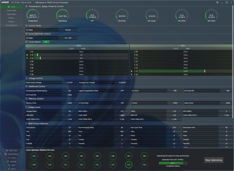Screen dimensions: 234x171
Task: Collapse Curve Optimizer Control section
Action: click(26, 34)
